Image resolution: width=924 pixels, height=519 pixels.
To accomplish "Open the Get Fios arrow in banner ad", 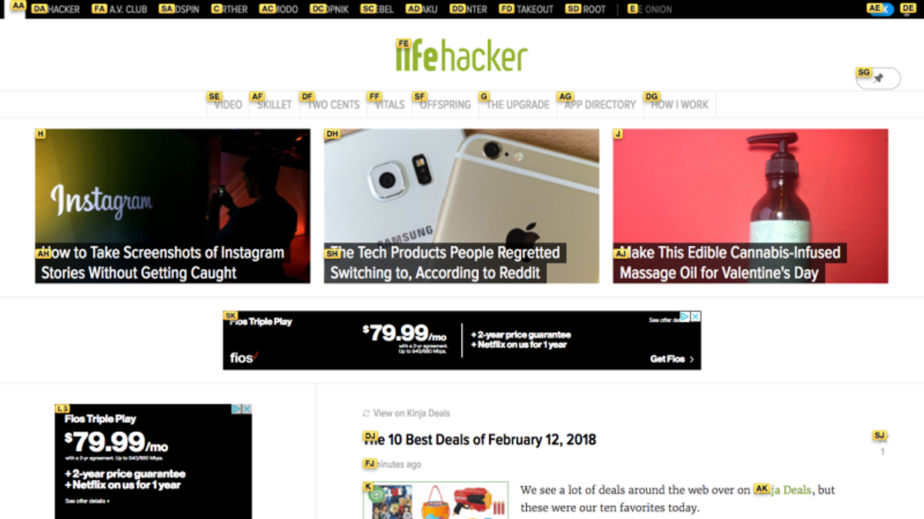I will point(691,359).
